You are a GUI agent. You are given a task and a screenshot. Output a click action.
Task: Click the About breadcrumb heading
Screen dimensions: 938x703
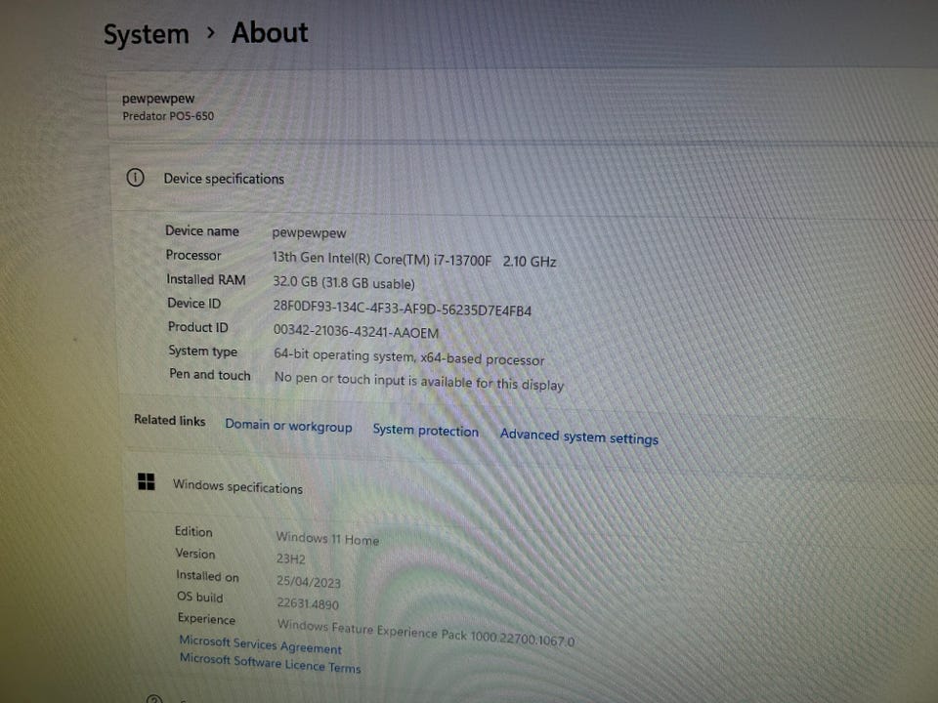pyautogui.click(x=270, y=33)
